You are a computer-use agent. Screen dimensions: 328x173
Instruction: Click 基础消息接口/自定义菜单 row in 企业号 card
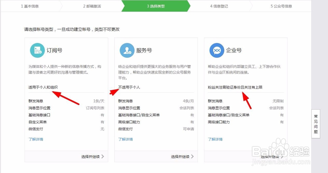pyautogui.click(x=246, y=115)
